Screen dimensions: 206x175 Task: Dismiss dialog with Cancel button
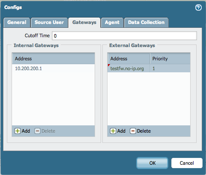coord(187,163)
